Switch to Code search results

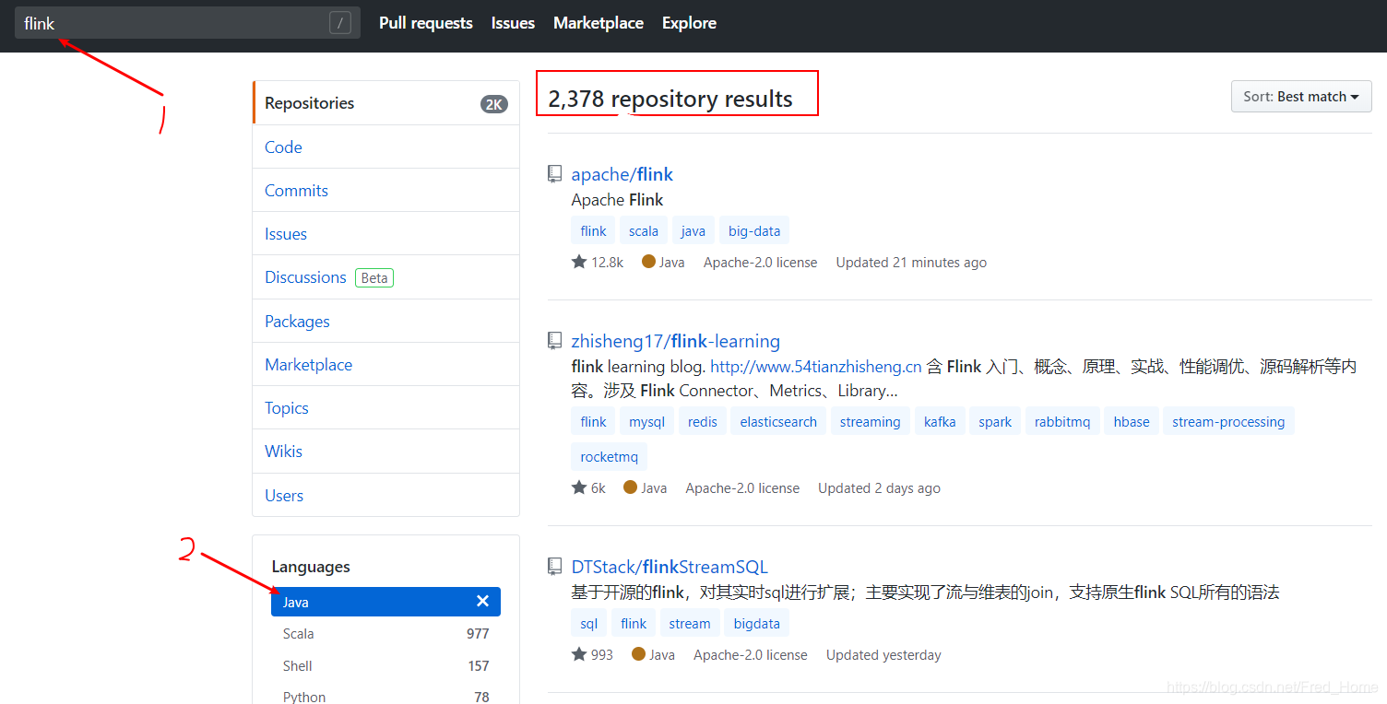click(x=385, y=147)
